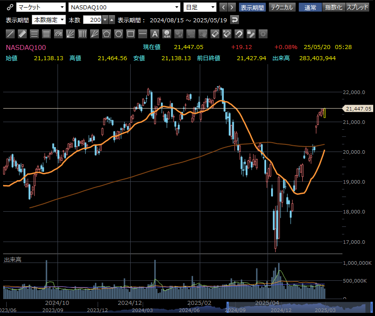Viewport: 375px width, 316px height.
Task: Click the link chain icon
Action: click(x=9, y=8)
